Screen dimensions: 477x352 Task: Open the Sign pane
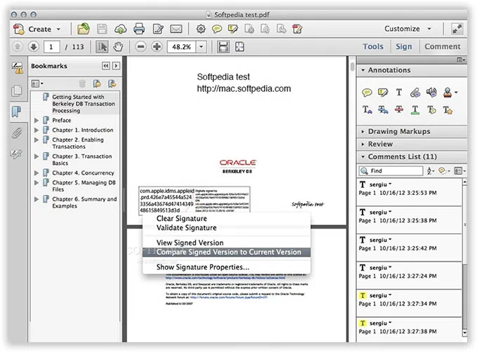point(404,46)
